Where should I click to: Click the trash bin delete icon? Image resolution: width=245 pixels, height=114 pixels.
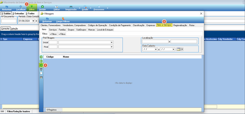click(41, 69)
